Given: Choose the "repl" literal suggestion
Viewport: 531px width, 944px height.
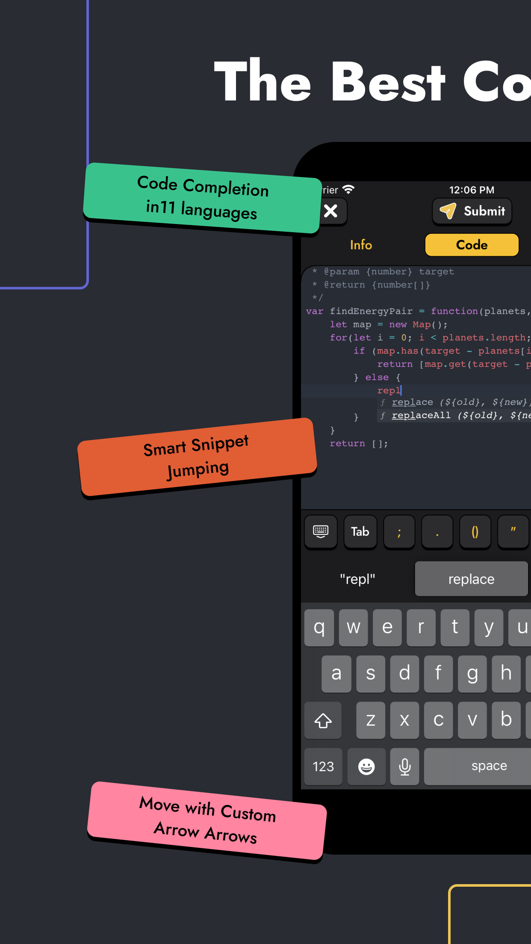Looking at the screenshot, I should pyautogui.click(x=357, y=579).
